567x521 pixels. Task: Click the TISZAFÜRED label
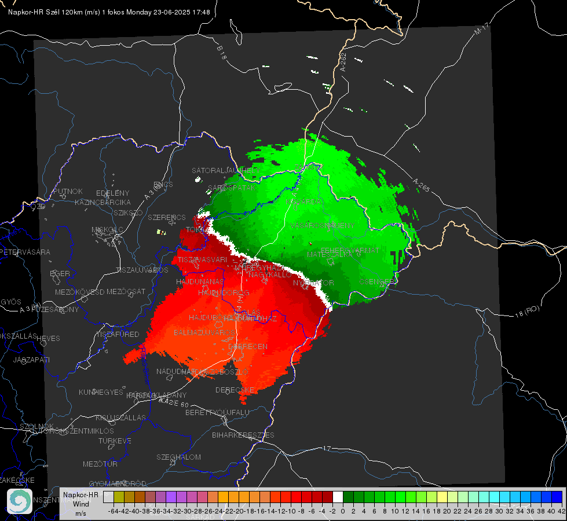(x=118, y=335)
